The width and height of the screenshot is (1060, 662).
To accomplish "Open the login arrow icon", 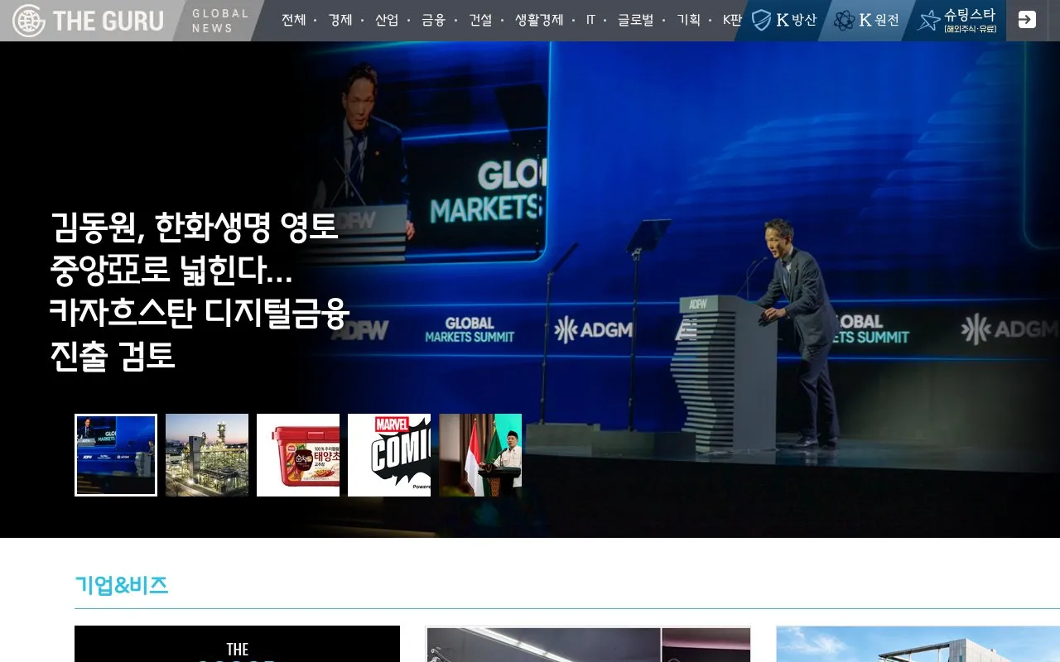I will pos(1027,20).
